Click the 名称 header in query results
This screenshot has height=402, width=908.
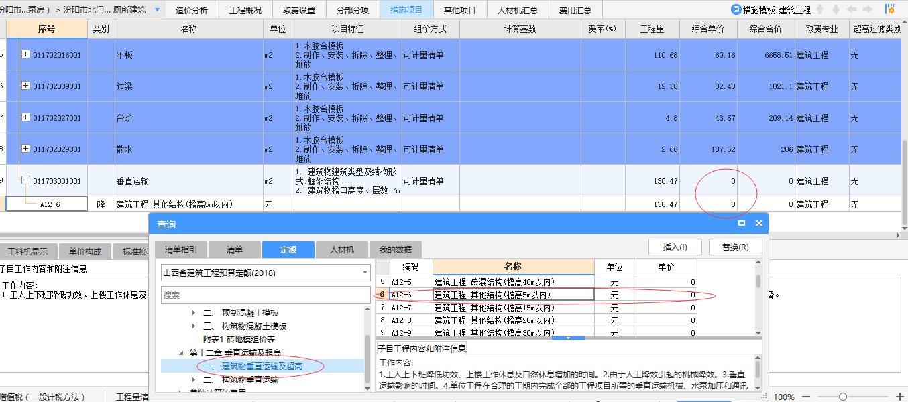coord(513,267)
